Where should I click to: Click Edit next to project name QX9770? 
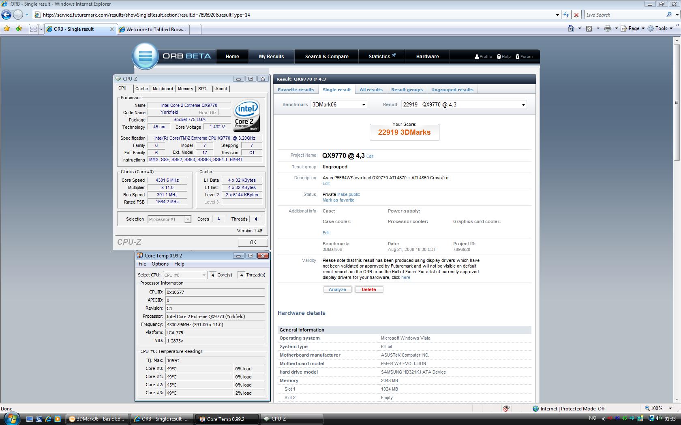coord(370,156)
